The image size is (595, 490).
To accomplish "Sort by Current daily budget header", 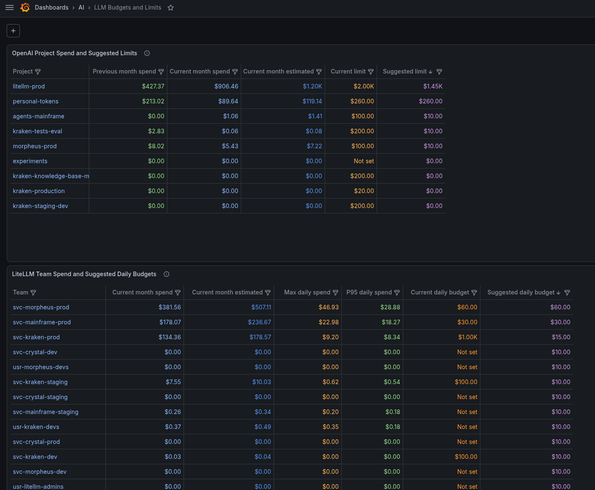I will [440, 292].
